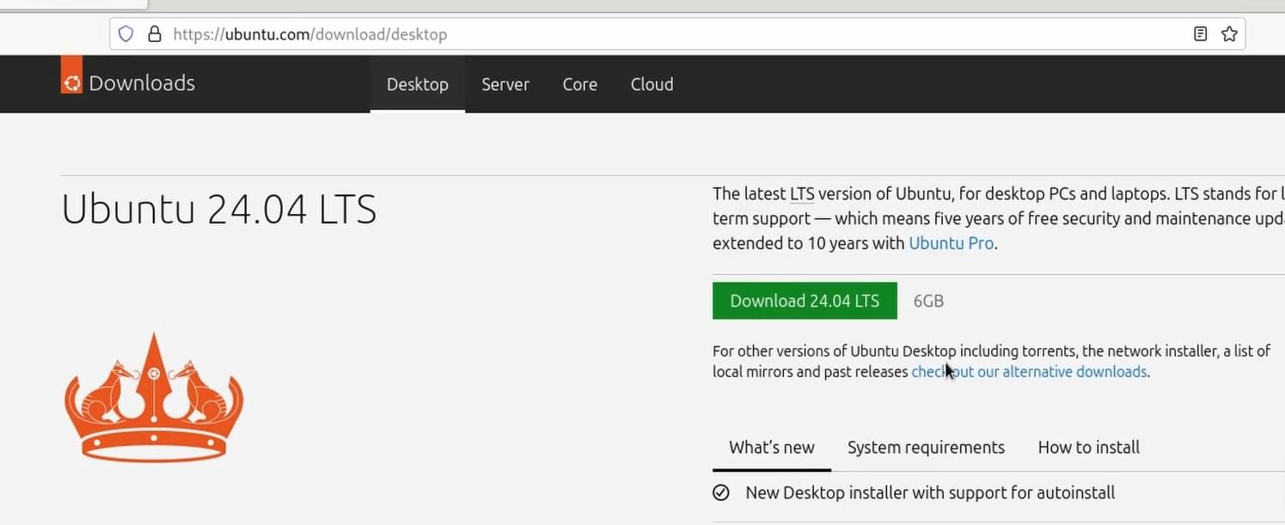Bookmark this page with star icon
The image size is (1285, 525).
click(x=1229, y=34)
